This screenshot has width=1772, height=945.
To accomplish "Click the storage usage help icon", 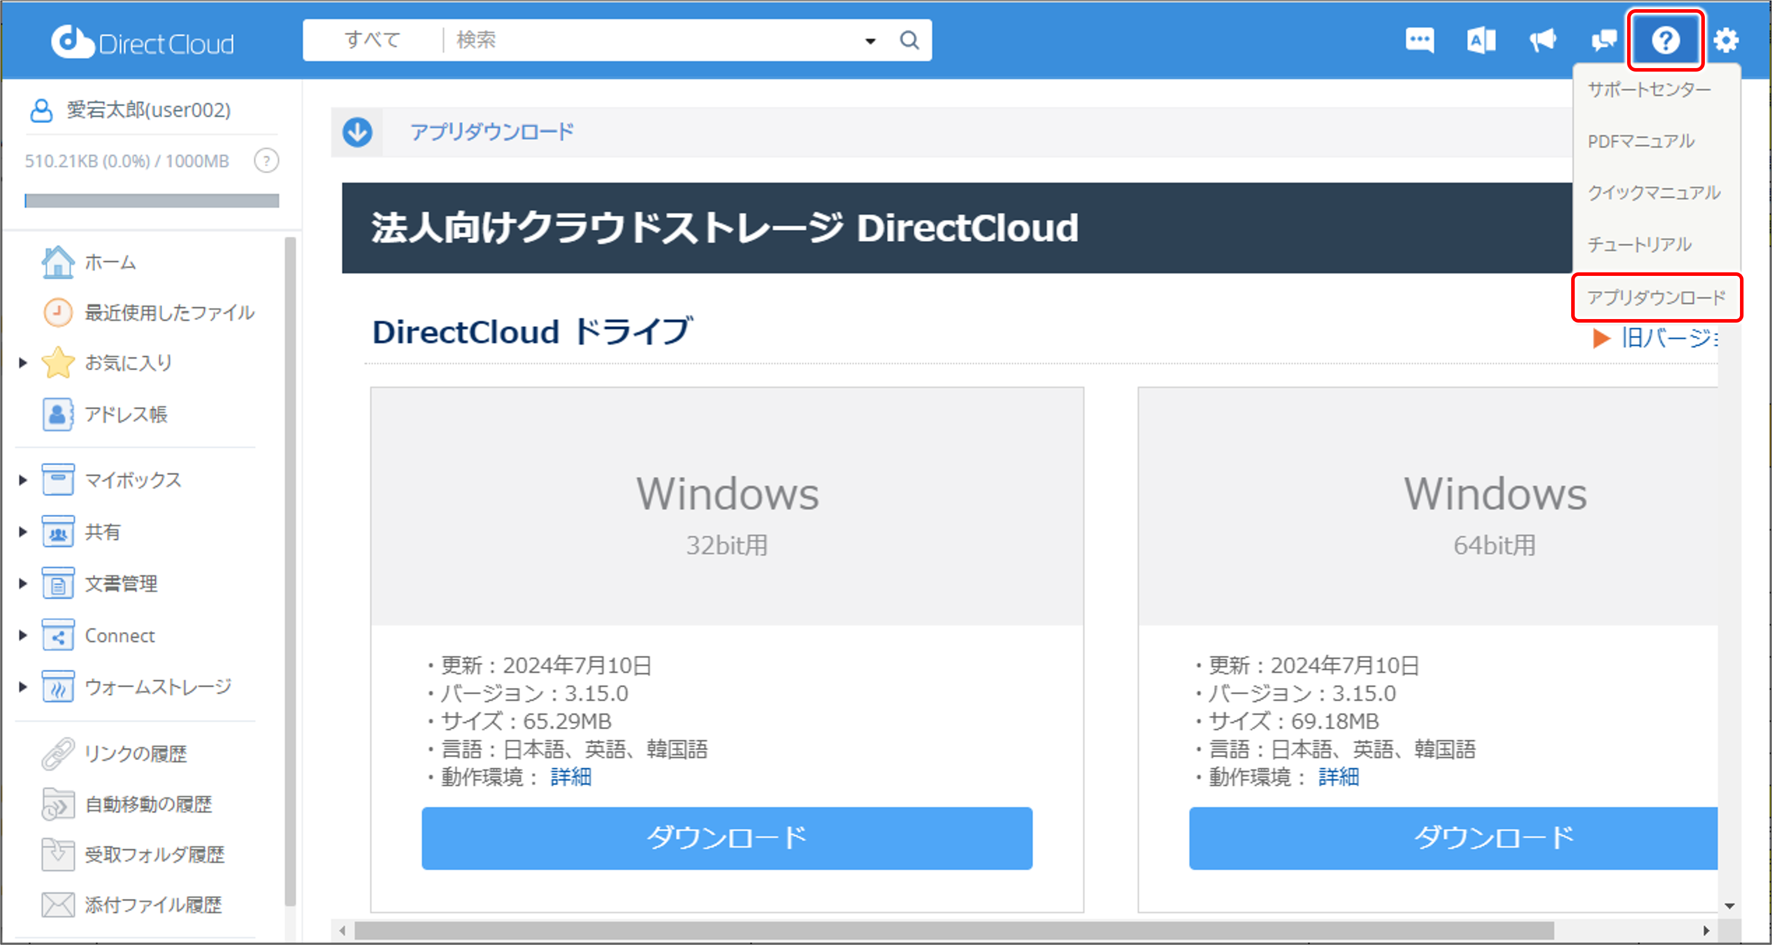I will click(x=266, y=161).
